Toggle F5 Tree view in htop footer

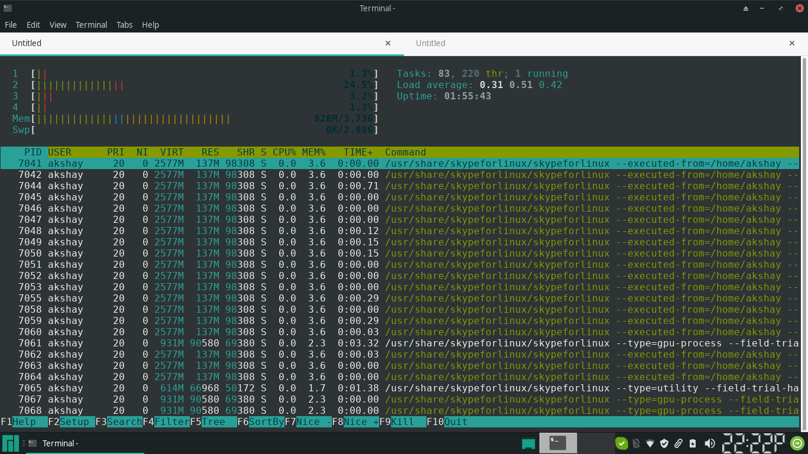pos(214,422)
